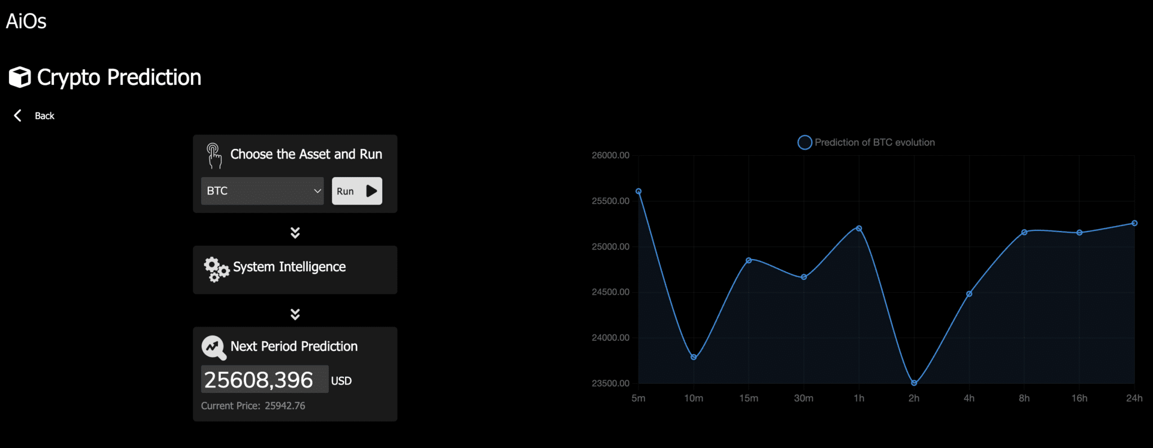
Task: Click the 8h data point on chart
Action: coord(1025,233)
